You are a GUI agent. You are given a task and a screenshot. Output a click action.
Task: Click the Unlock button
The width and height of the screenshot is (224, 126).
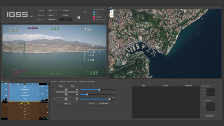[92, 104]
